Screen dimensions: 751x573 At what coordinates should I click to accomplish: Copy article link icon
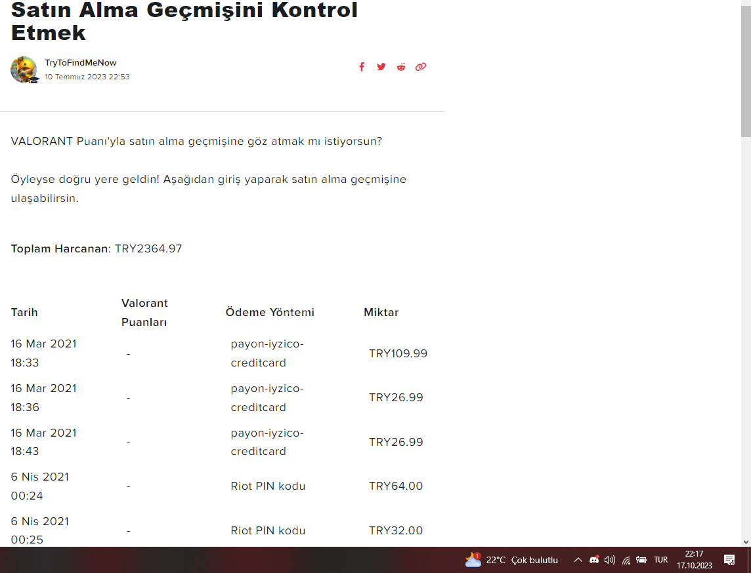click(x=421, y=67)
